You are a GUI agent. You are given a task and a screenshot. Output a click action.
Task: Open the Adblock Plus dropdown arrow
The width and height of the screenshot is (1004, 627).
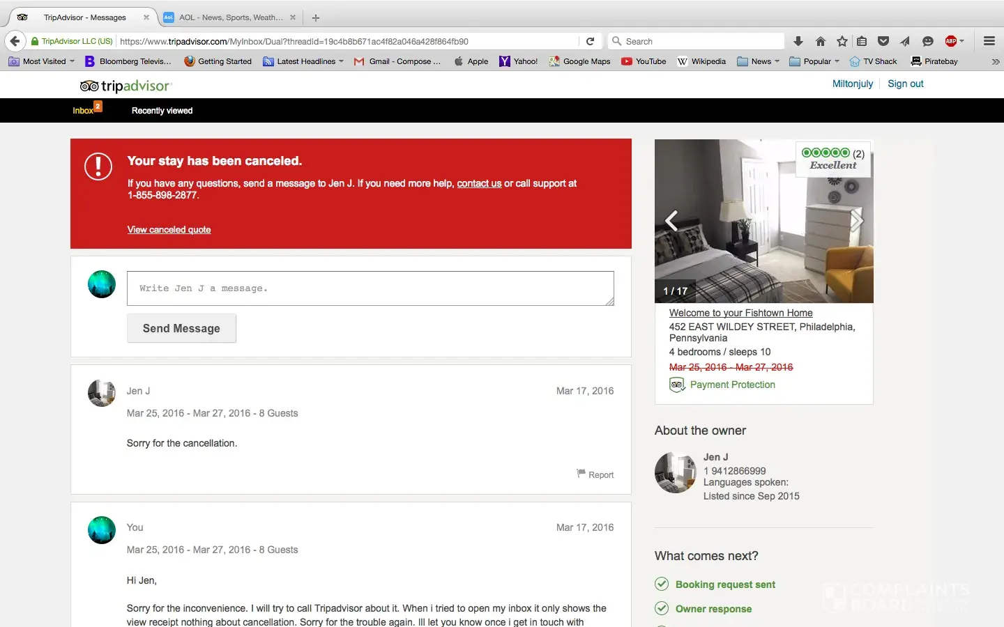(x=961, y=41)
